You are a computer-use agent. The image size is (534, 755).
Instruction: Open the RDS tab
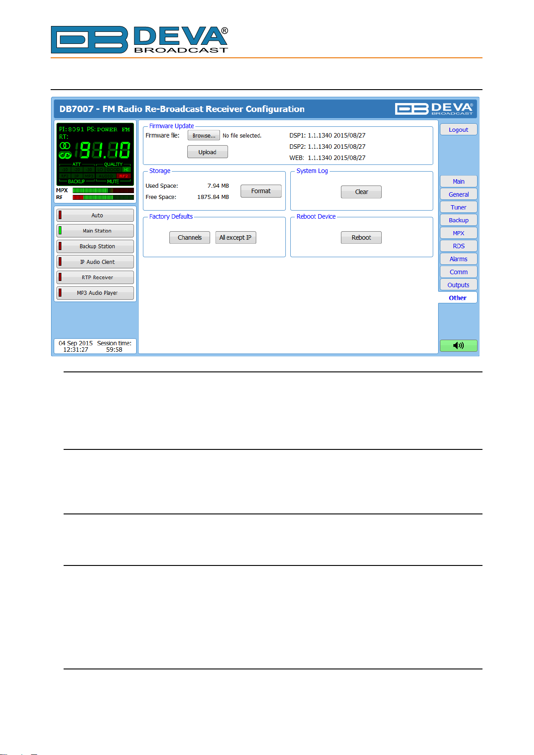(458, 246)
